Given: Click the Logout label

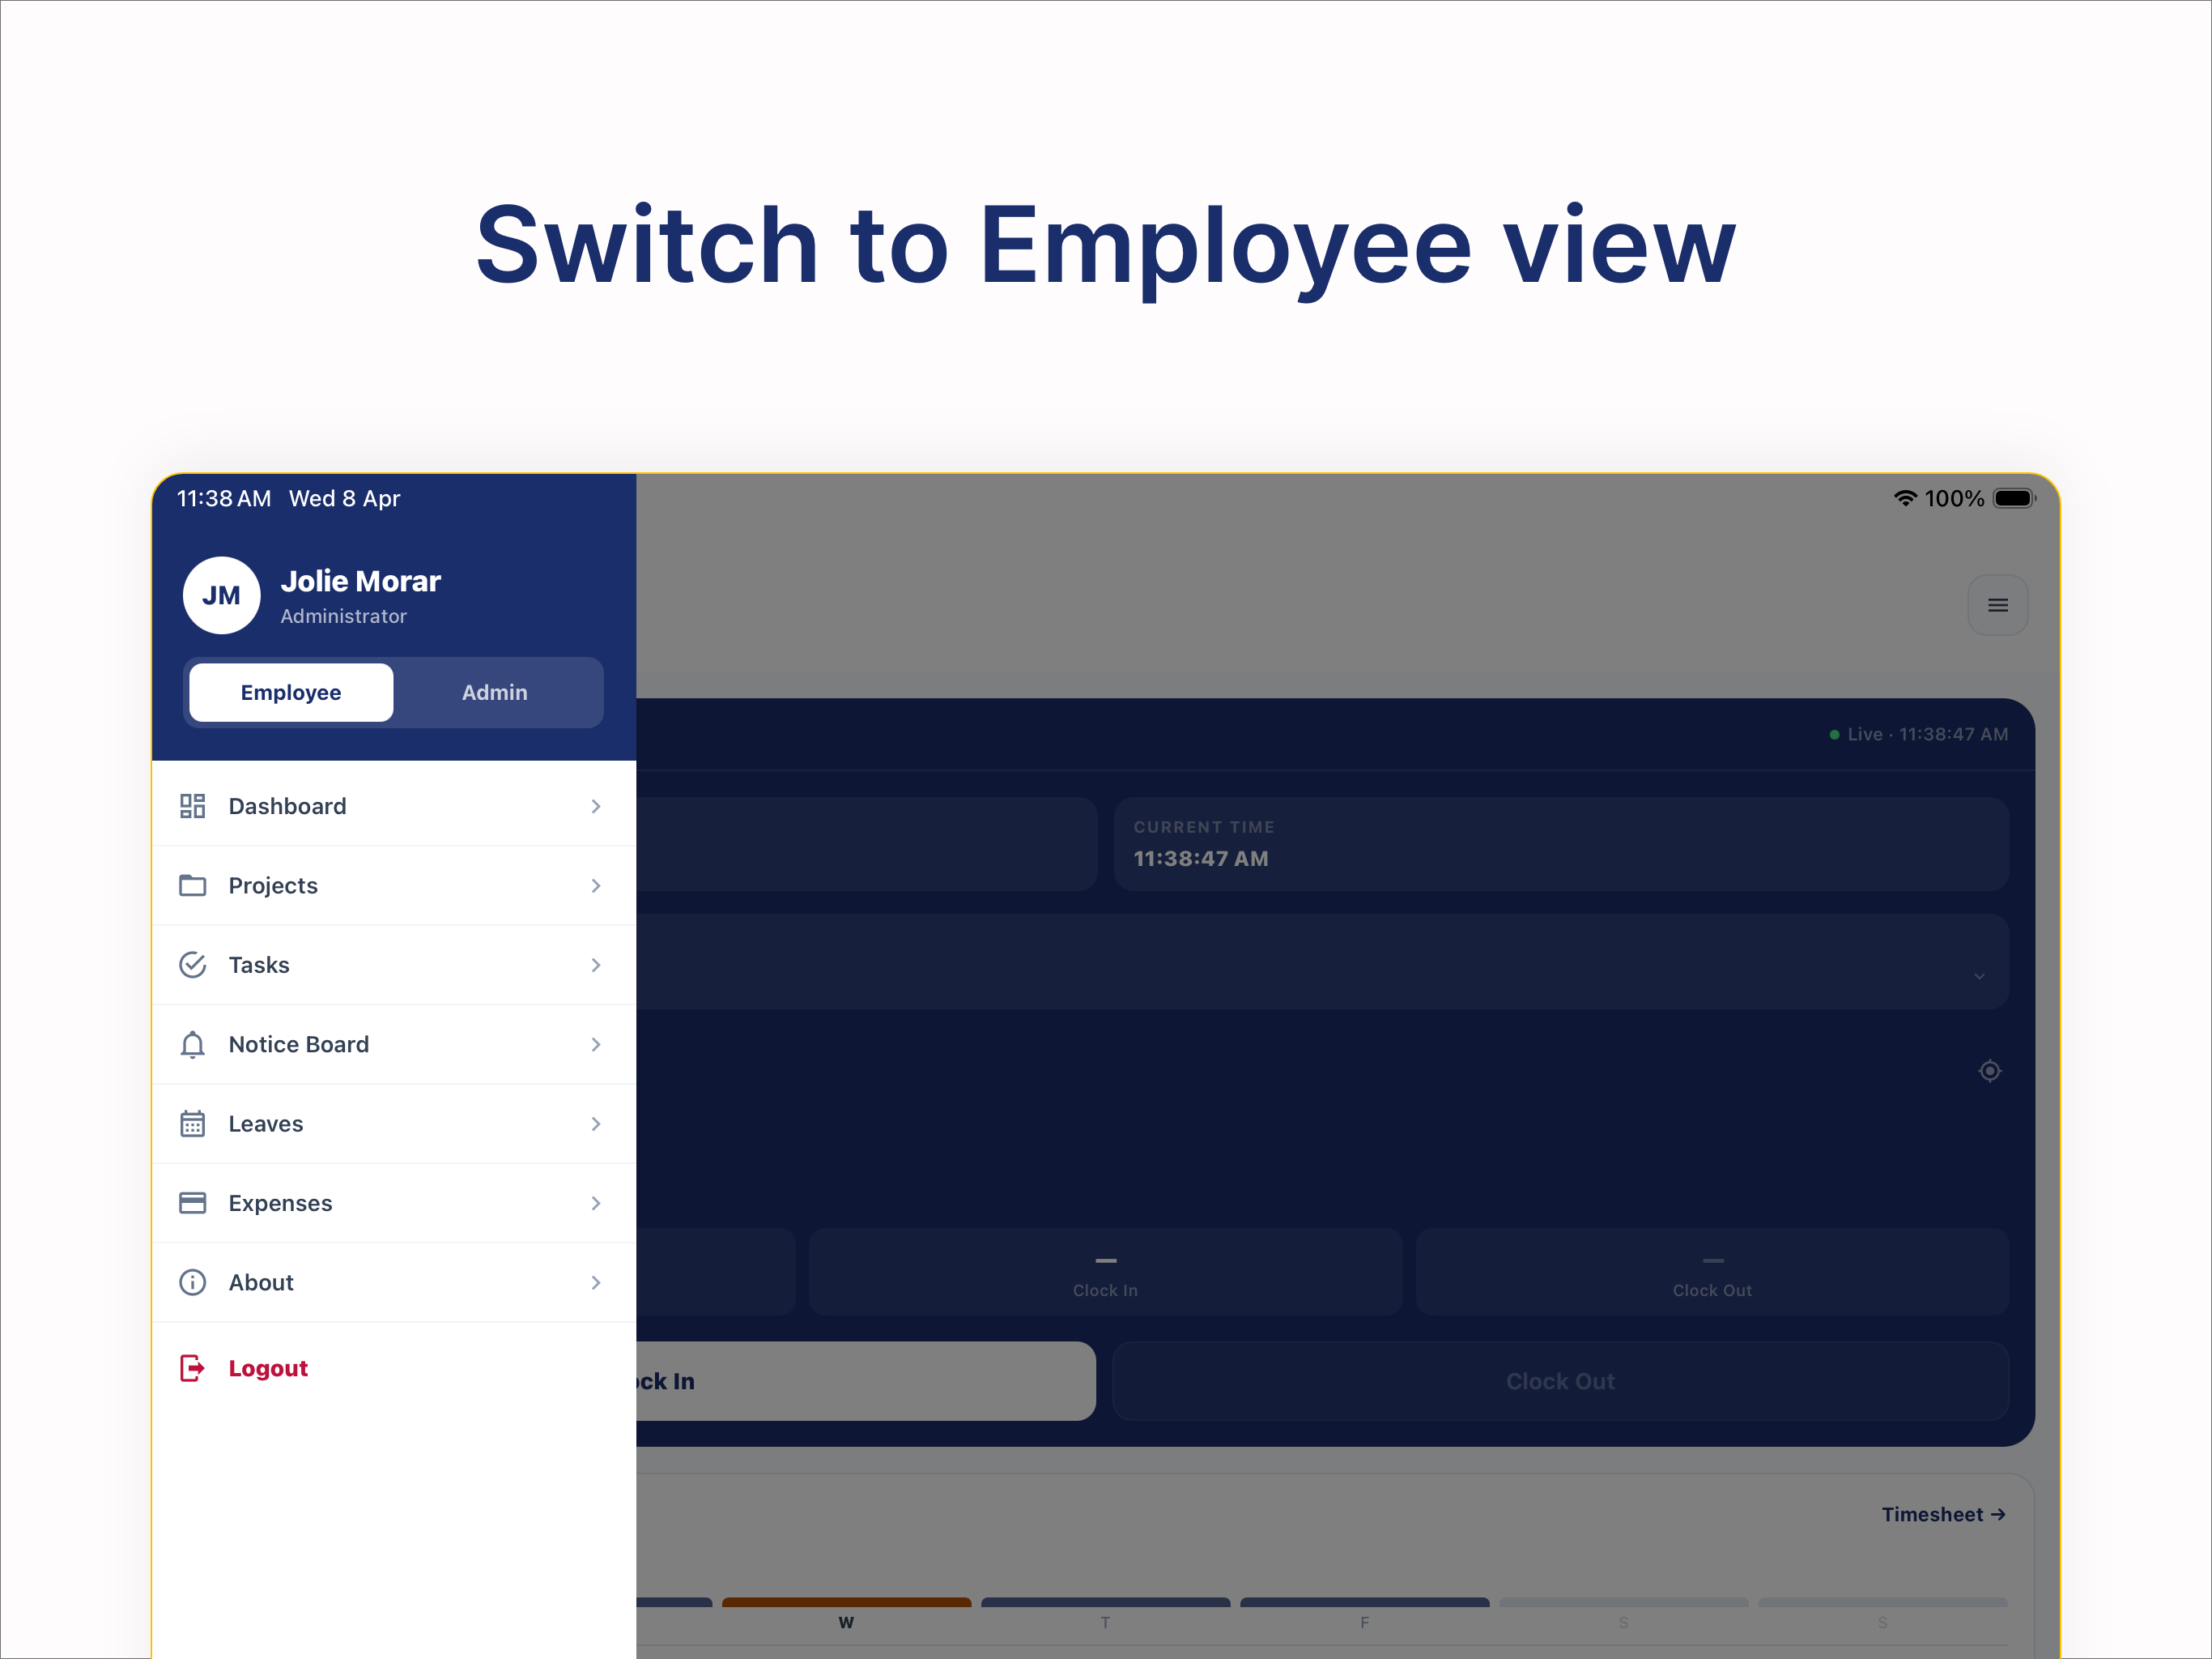Looking at the screenshot, I should point(268,1368).
